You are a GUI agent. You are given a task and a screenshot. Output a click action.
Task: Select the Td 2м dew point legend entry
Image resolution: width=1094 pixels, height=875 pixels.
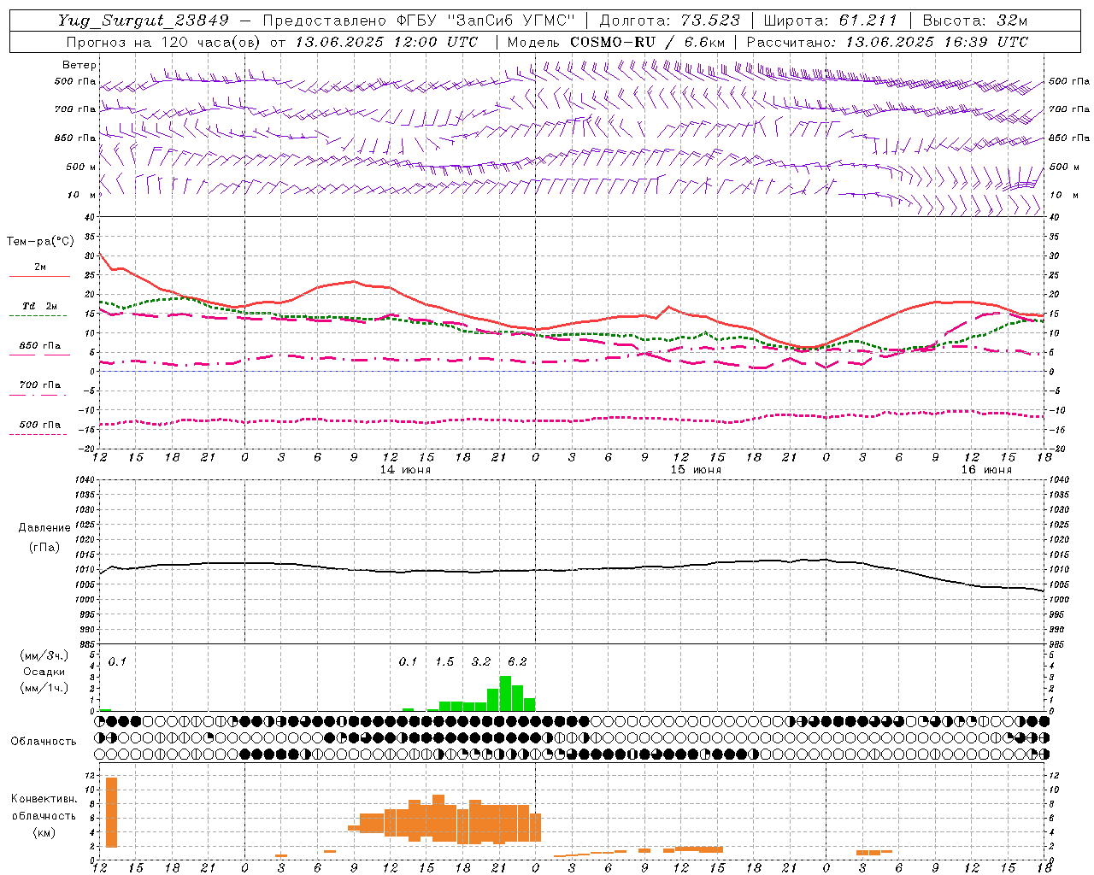40,305
